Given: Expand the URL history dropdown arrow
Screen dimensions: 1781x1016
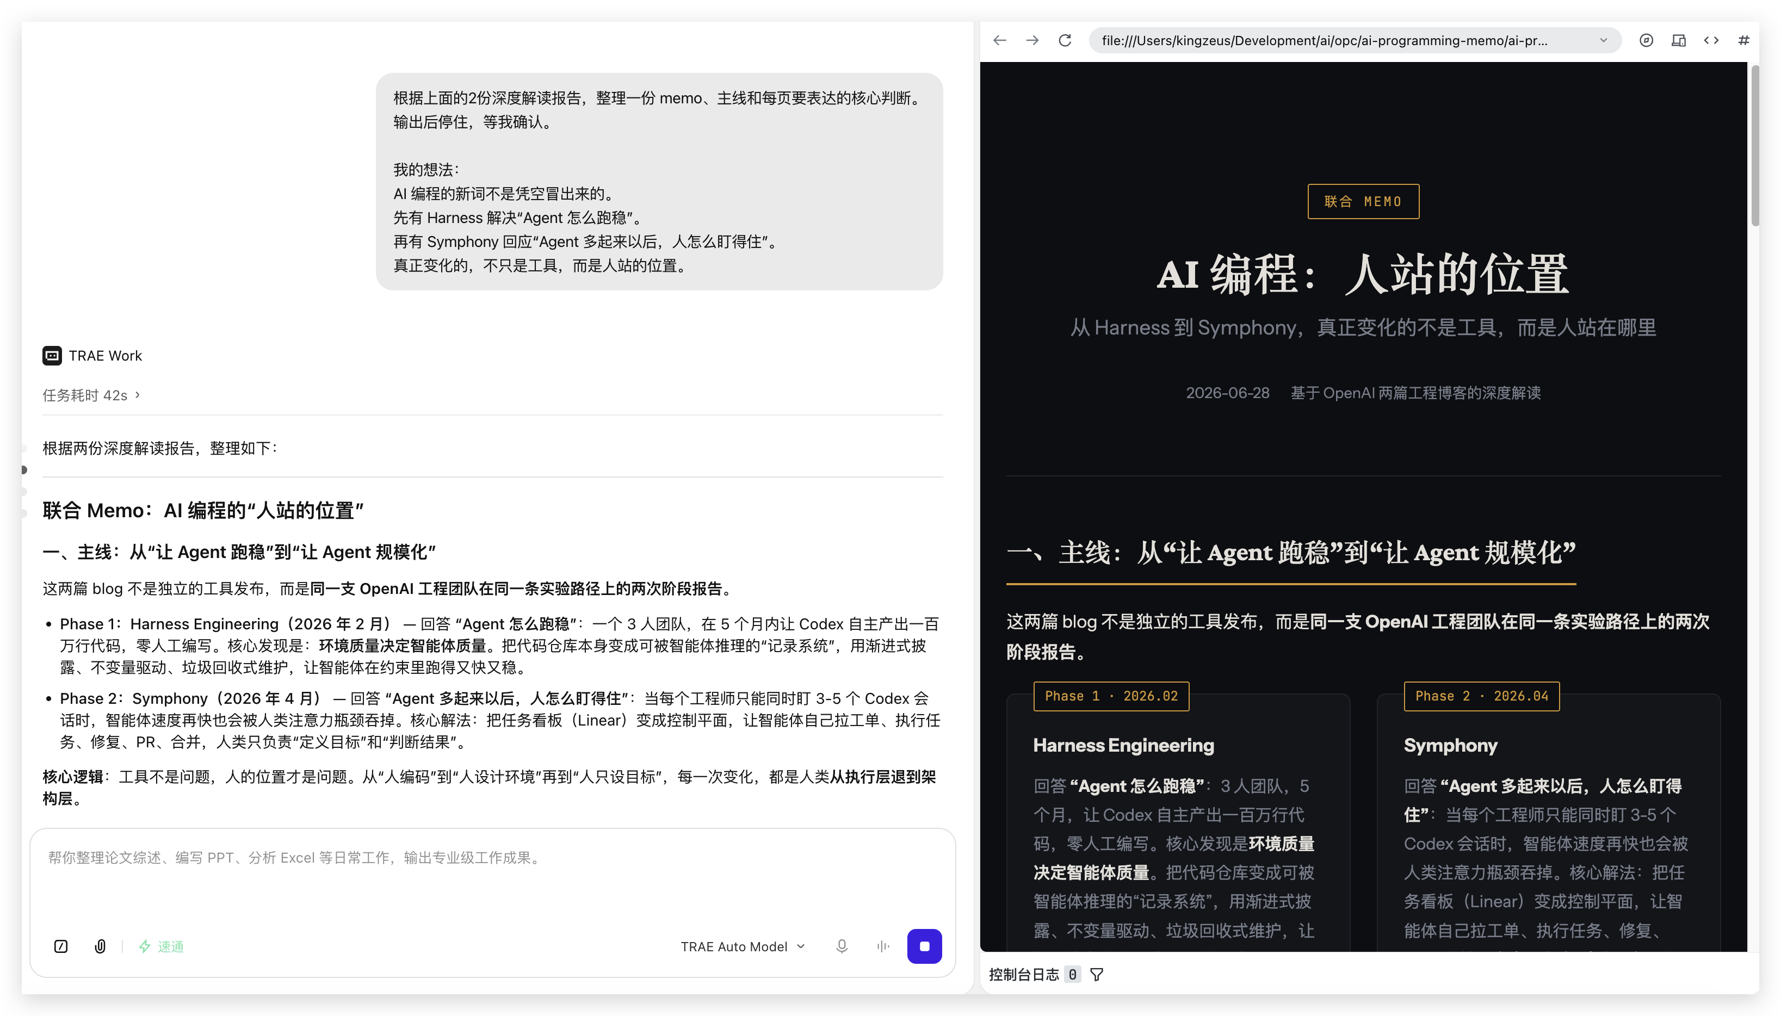Looking at the screenshot, I should click(x=1603, y=40).
